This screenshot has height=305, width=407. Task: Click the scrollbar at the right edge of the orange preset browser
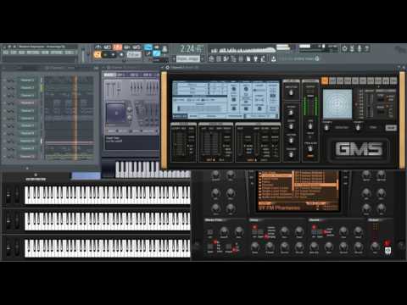click(x=337, y=184)
